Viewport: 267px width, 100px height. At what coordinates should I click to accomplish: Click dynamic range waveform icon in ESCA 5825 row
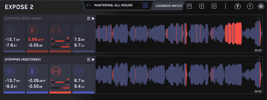tap(79, 30)
